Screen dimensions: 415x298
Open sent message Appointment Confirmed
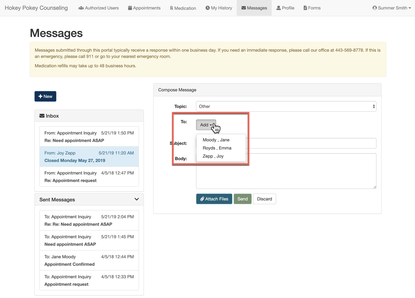click(x=89, y=260)
